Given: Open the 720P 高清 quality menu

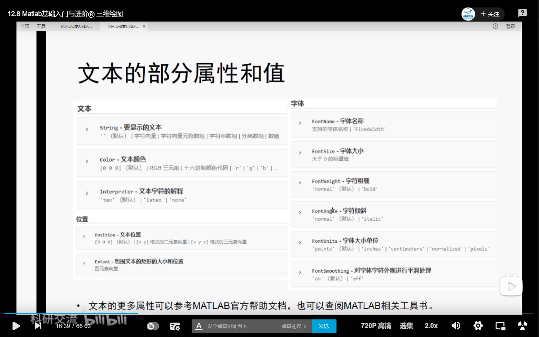Looking at the screenshot, I should pos(376,326).
